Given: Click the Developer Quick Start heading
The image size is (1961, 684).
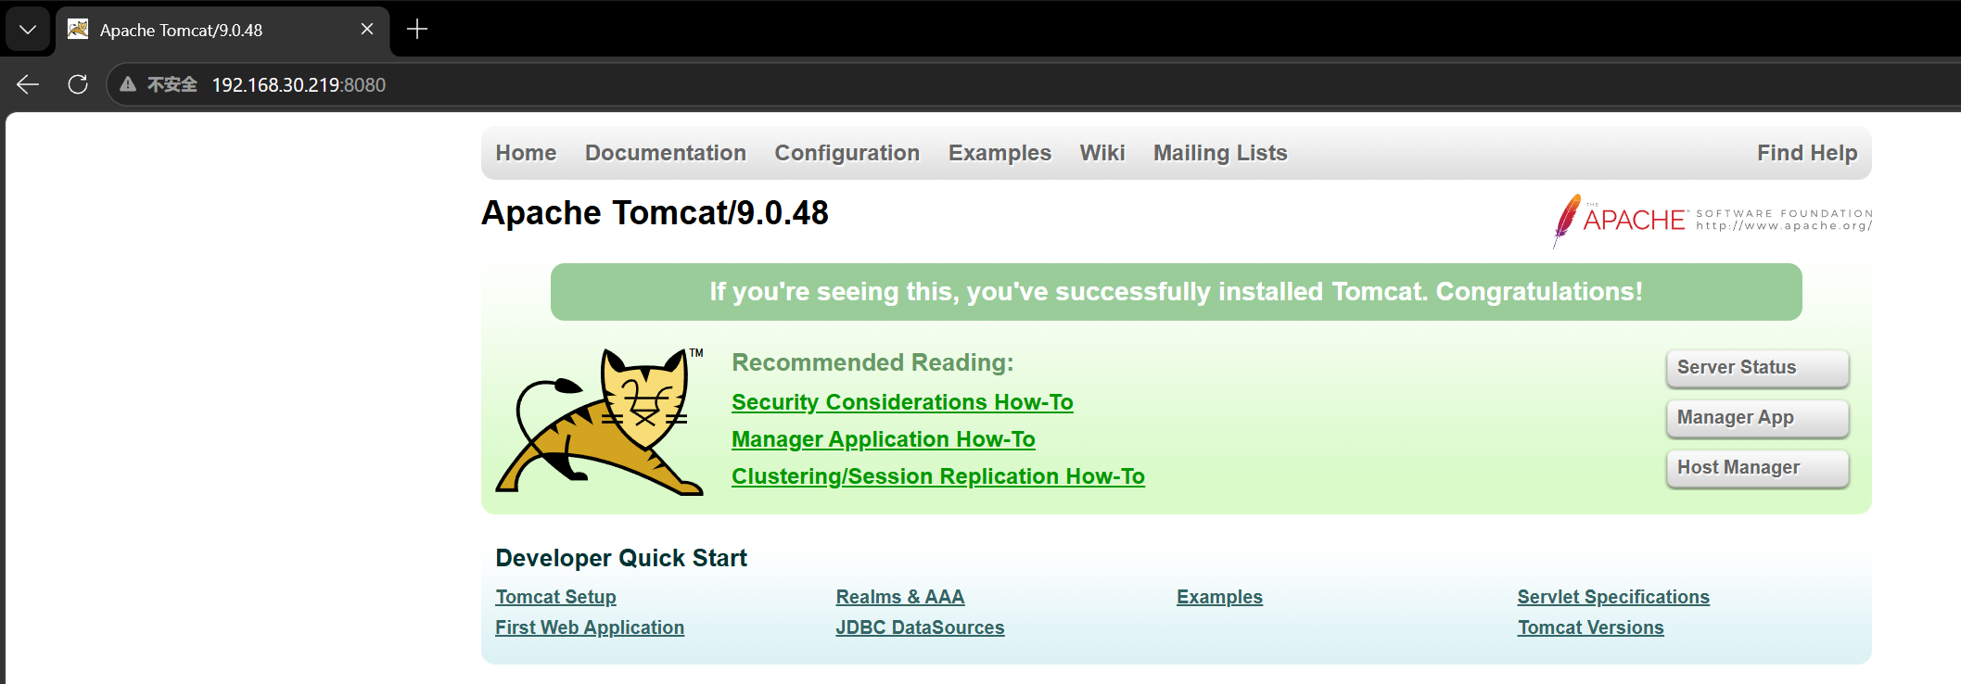Looking at the screenshot, I should 621,558.
